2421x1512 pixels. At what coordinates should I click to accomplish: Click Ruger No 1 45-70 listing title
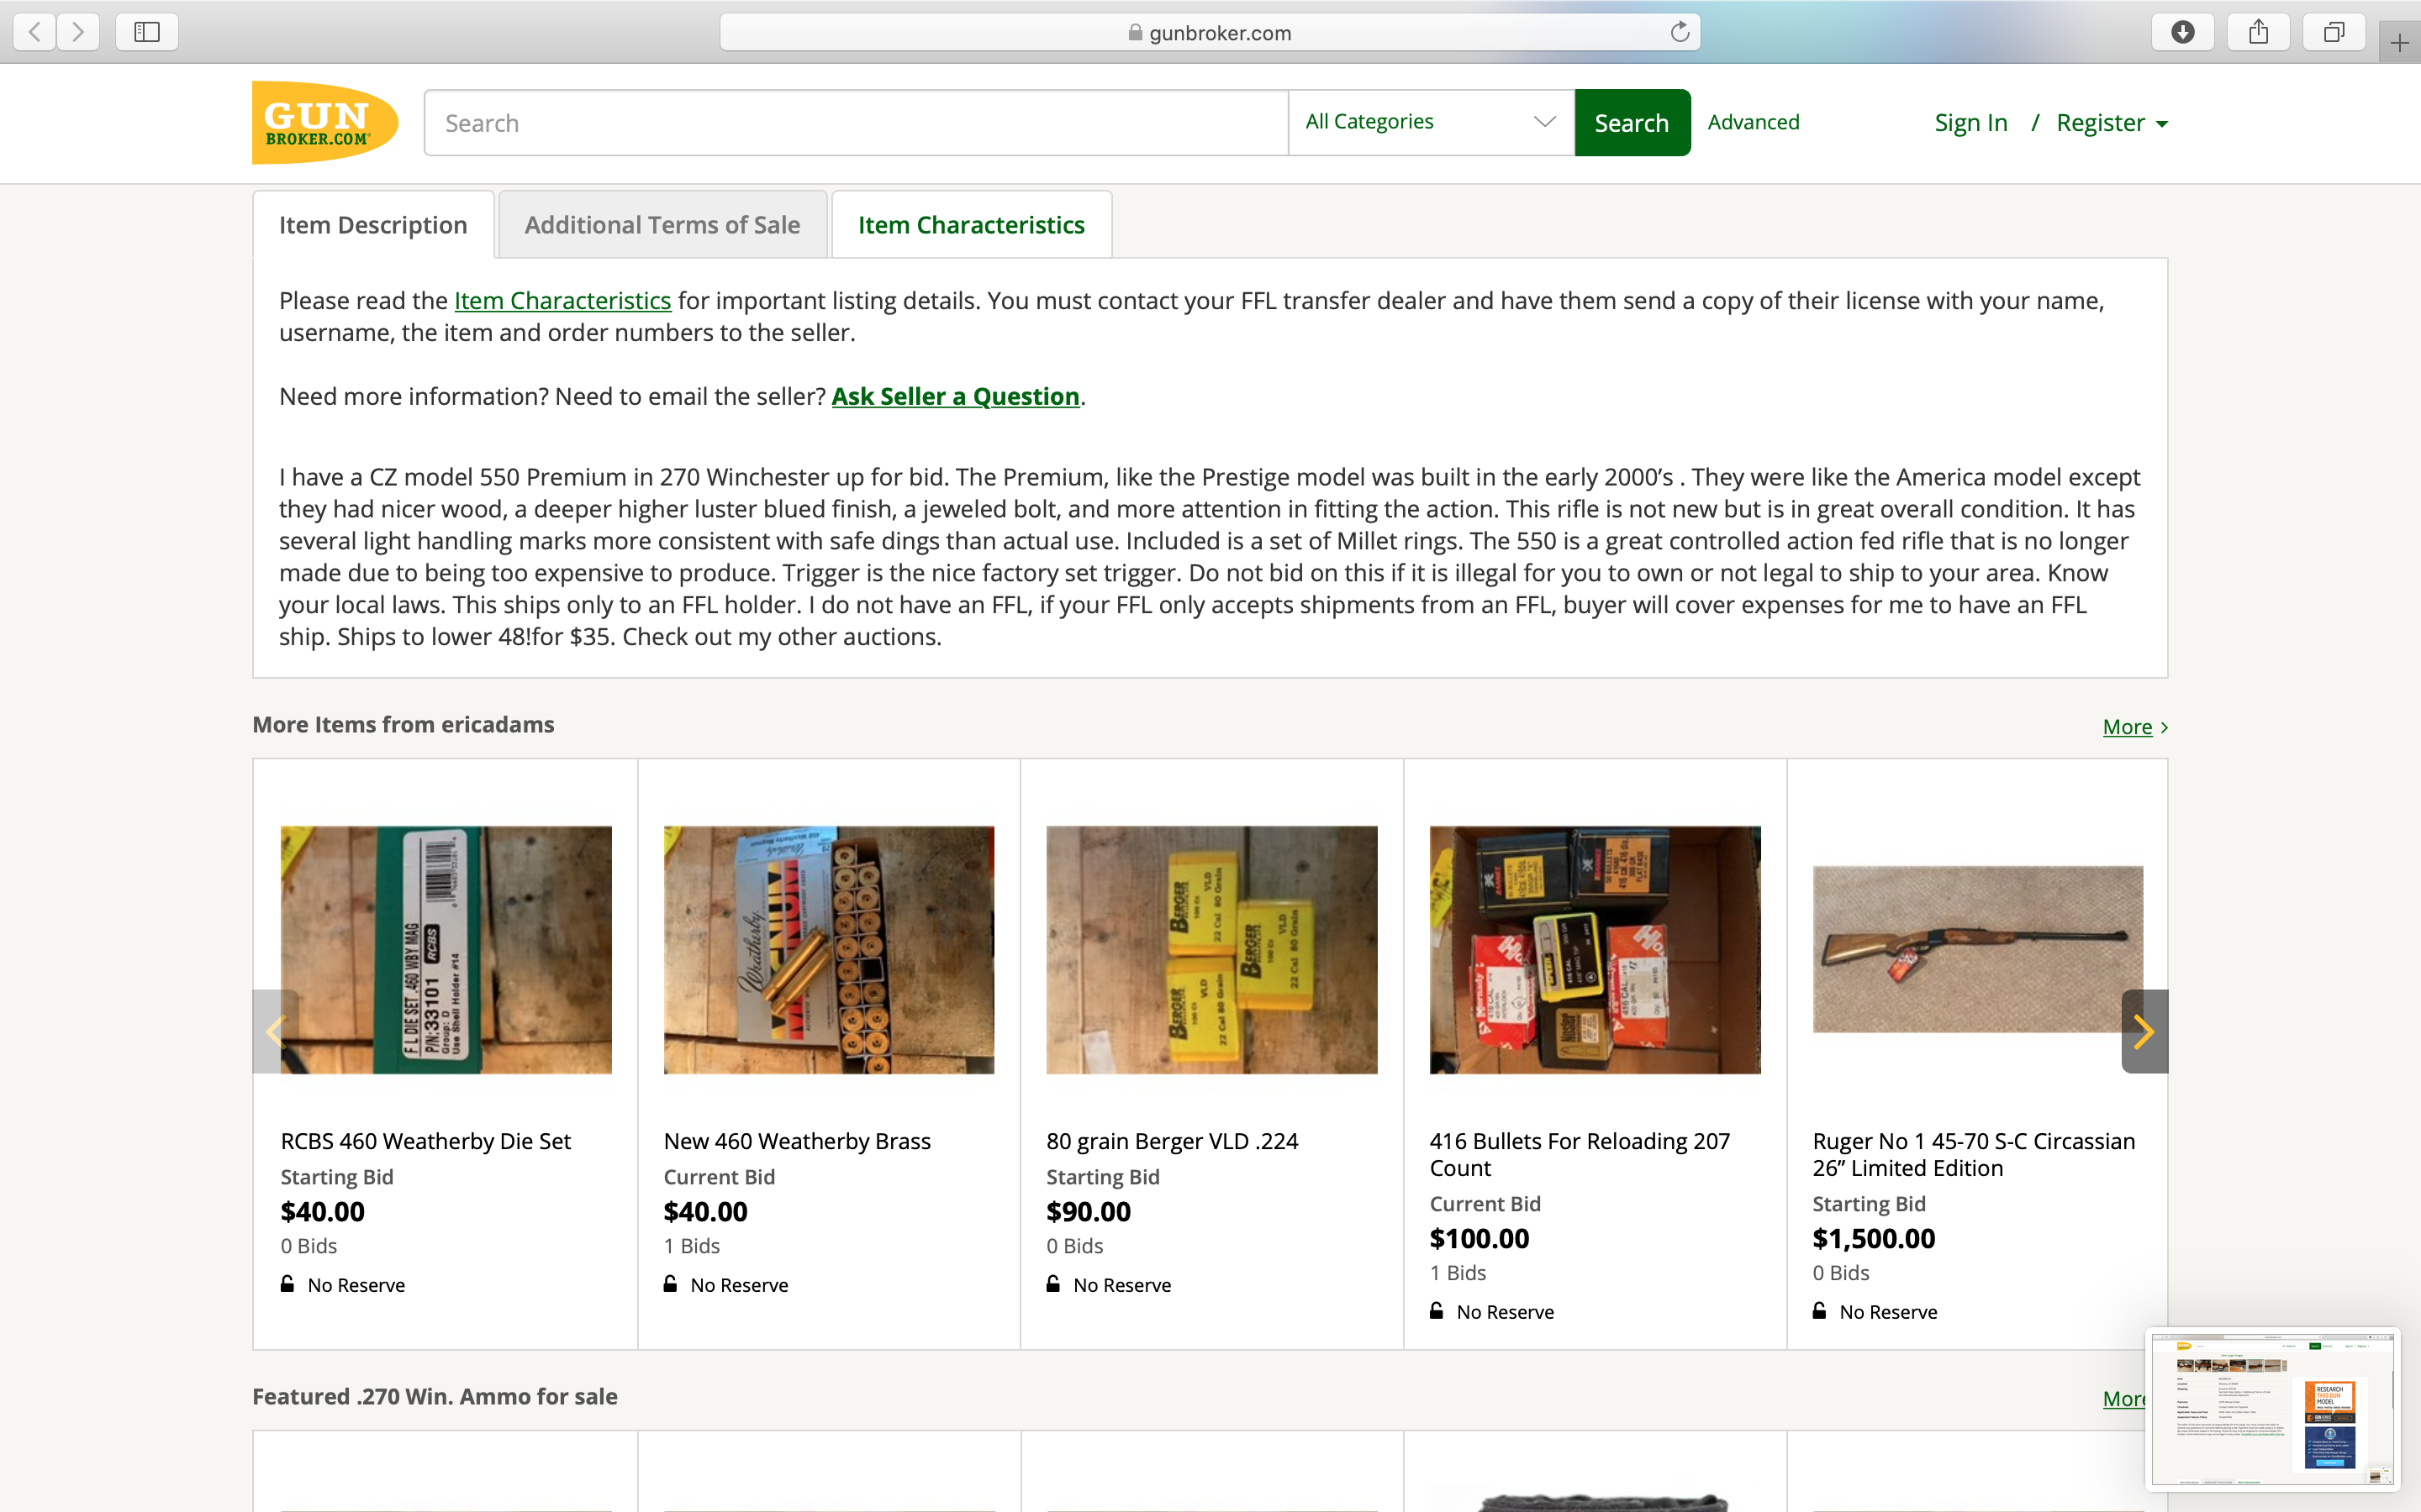click(x=1974, y=1154)
